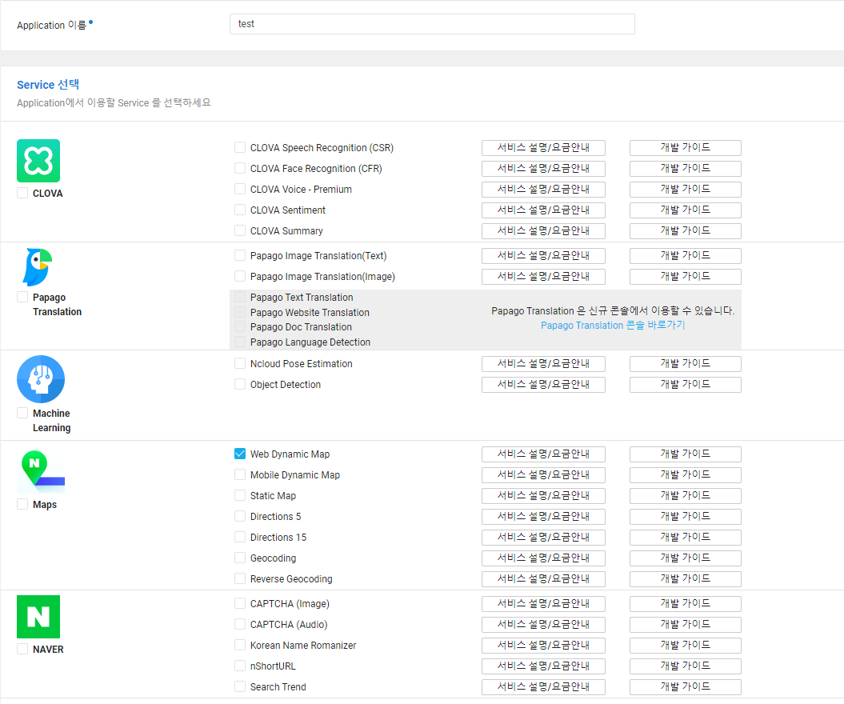Open 개발 가이드 for CLOVA Summary
Viewport: 844px width, 704px height.
(x=686, y=230)
